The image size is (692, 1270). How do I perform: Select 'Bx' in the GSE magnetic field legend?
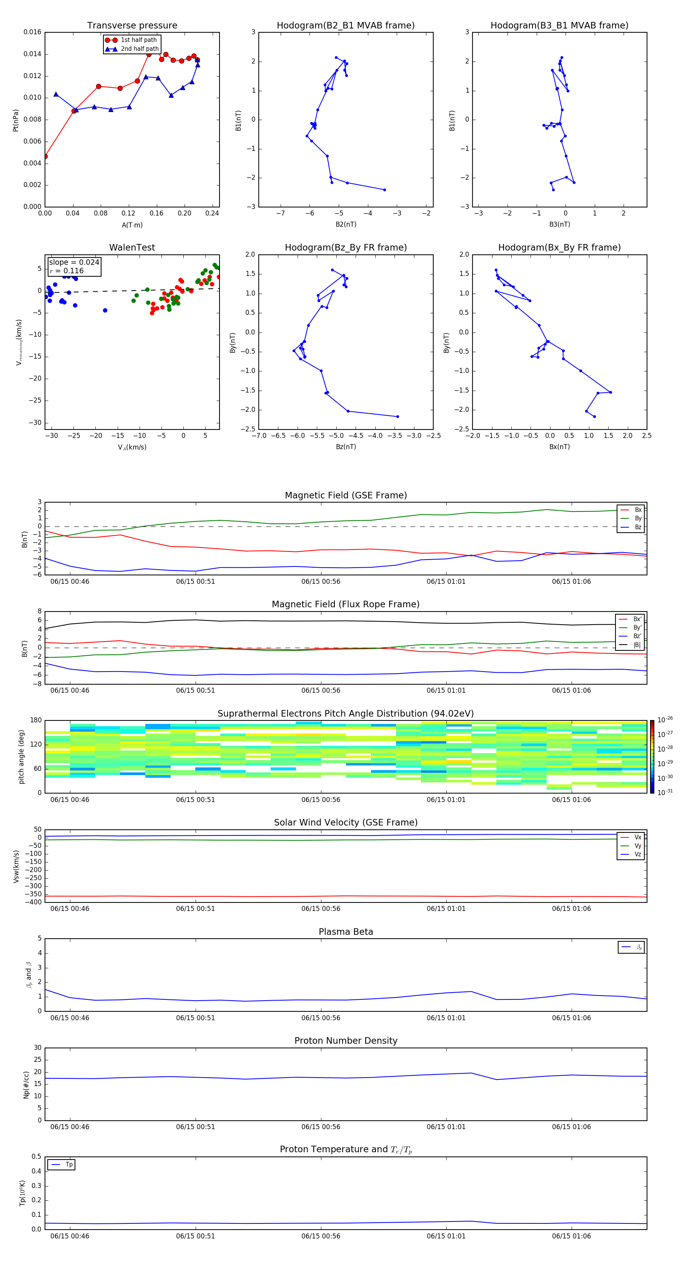click(631, 510)
